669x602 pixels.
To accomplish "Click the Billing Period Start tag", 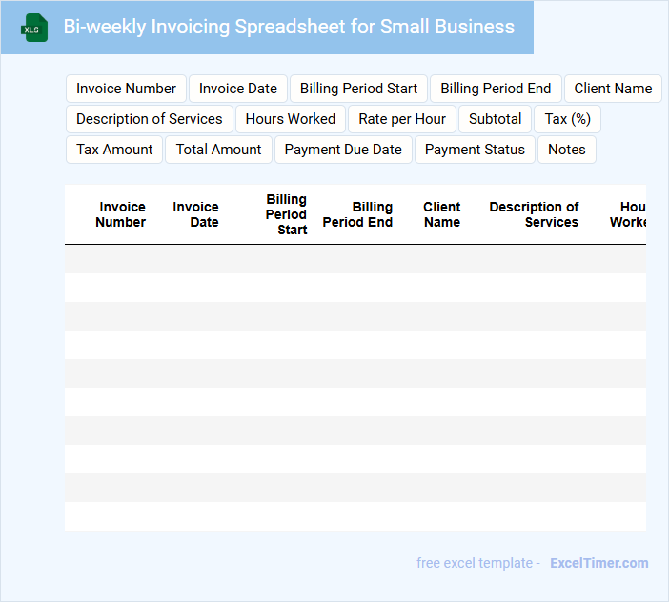I will tap(358, 89).
